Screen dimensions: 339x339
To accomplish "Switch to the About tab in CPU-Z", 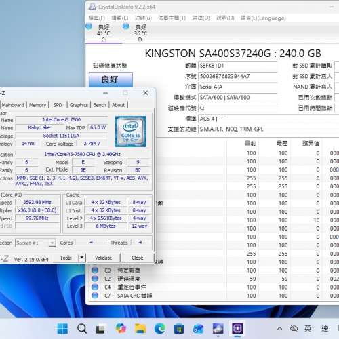I will coord(118,105).
